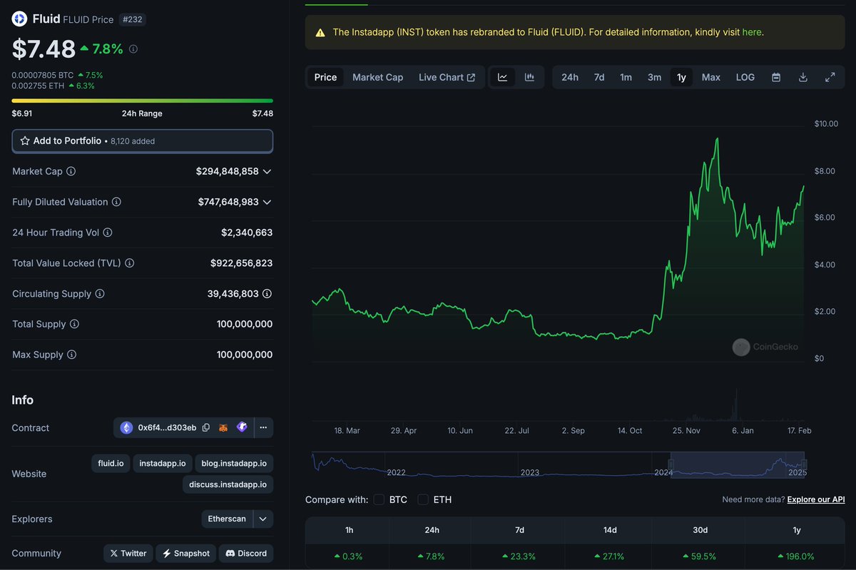Viewport: 856px width, 570px height.
Task: Click the 7d 23.3% change cell
Action: [x=519, y=556]
